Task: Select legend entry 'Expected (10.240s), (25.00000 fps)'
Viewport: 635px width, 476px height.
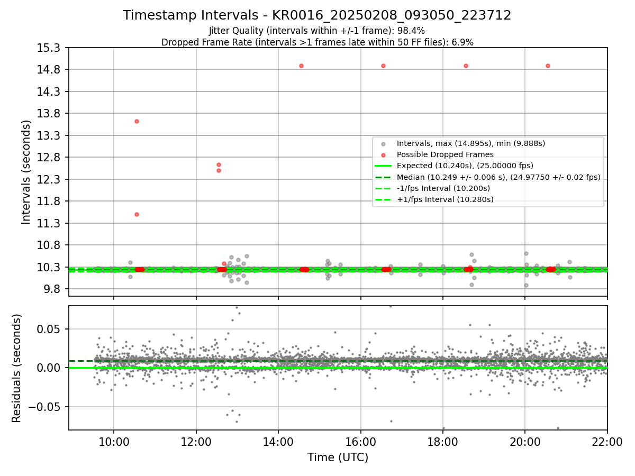Action: (x=465, y=166)
